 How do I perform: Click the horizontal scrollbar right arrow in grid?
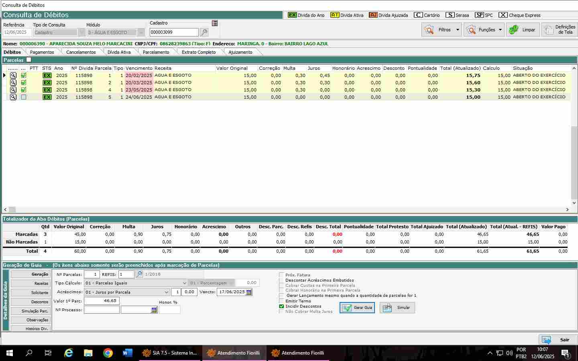(568, 209)
